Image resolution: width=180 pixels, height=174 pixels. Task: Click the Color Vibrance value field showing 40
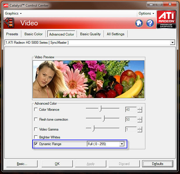click(131, 110)
